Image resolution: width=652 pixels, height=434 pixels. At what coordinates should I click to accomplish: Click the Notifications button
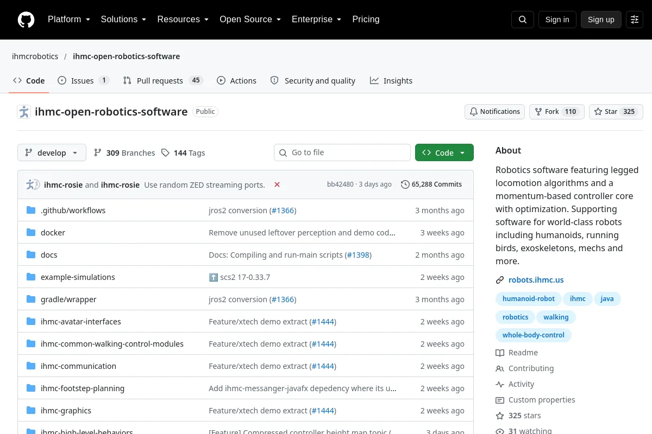coord(494,112)
